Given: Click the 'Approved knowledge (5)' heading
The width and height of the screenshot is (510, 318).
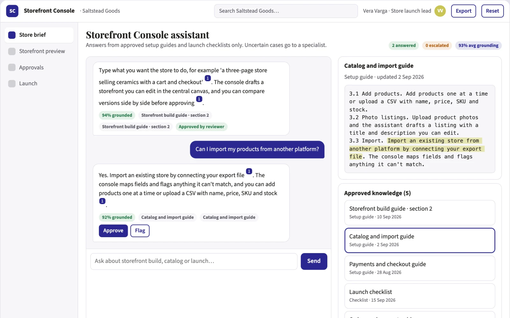Looking at the screenshot, I should 377,193.
